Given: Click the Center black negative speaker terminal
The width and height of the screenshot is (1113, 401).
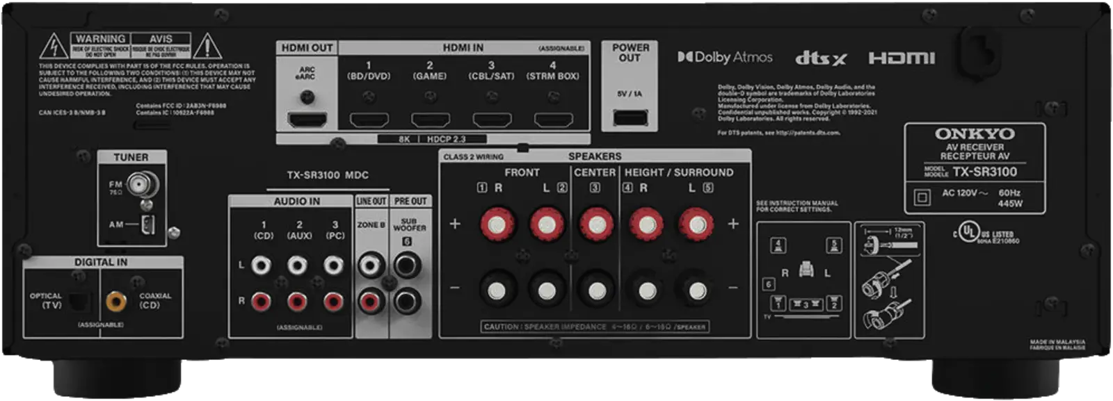Looking at the screenshot, I should click(x=596, y=290).
